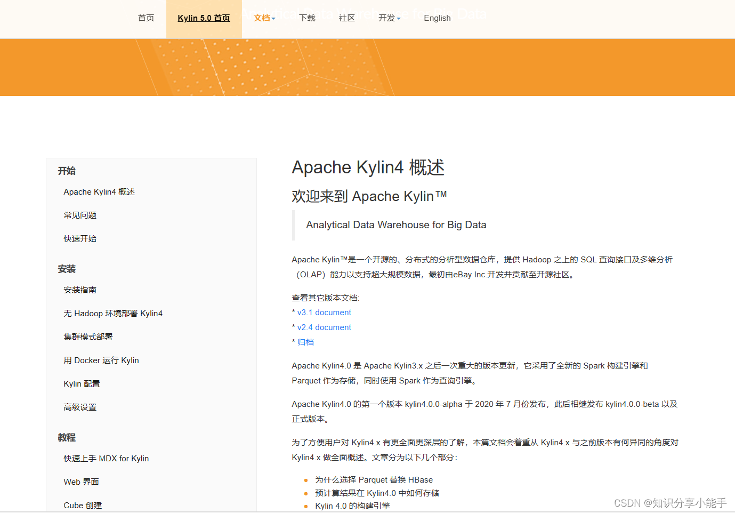Open the 集群模式部署 sidebar link
The height and width of the screenshot is (513, 735).
(x=88, y=337)
